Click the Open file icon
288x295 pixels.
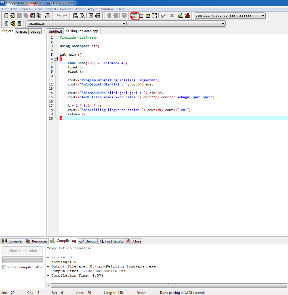click(12, 16)
